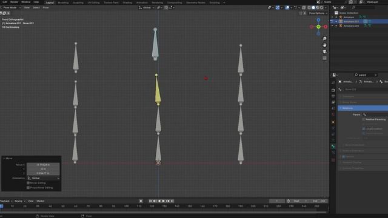
Task: Open Select menu in viewport header
Action: click(x=36, y=8)
